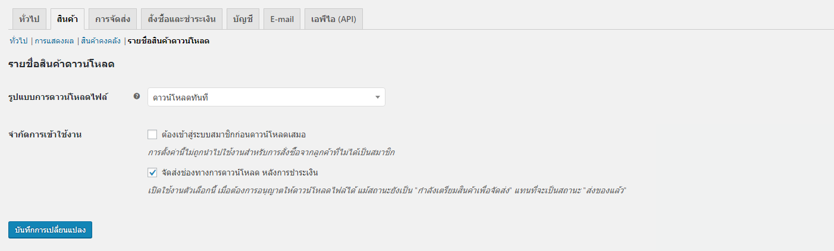Select รายชื่อสินค้าดาวน์โหลด current sub-section
This screenshot has width=834, height=251.
(168, 41)
